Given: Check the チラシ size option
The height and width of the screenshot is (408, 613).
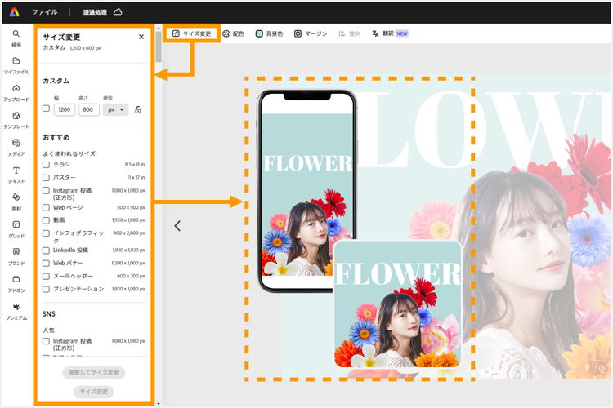Looking at the screenshot, I should [46, 165].
